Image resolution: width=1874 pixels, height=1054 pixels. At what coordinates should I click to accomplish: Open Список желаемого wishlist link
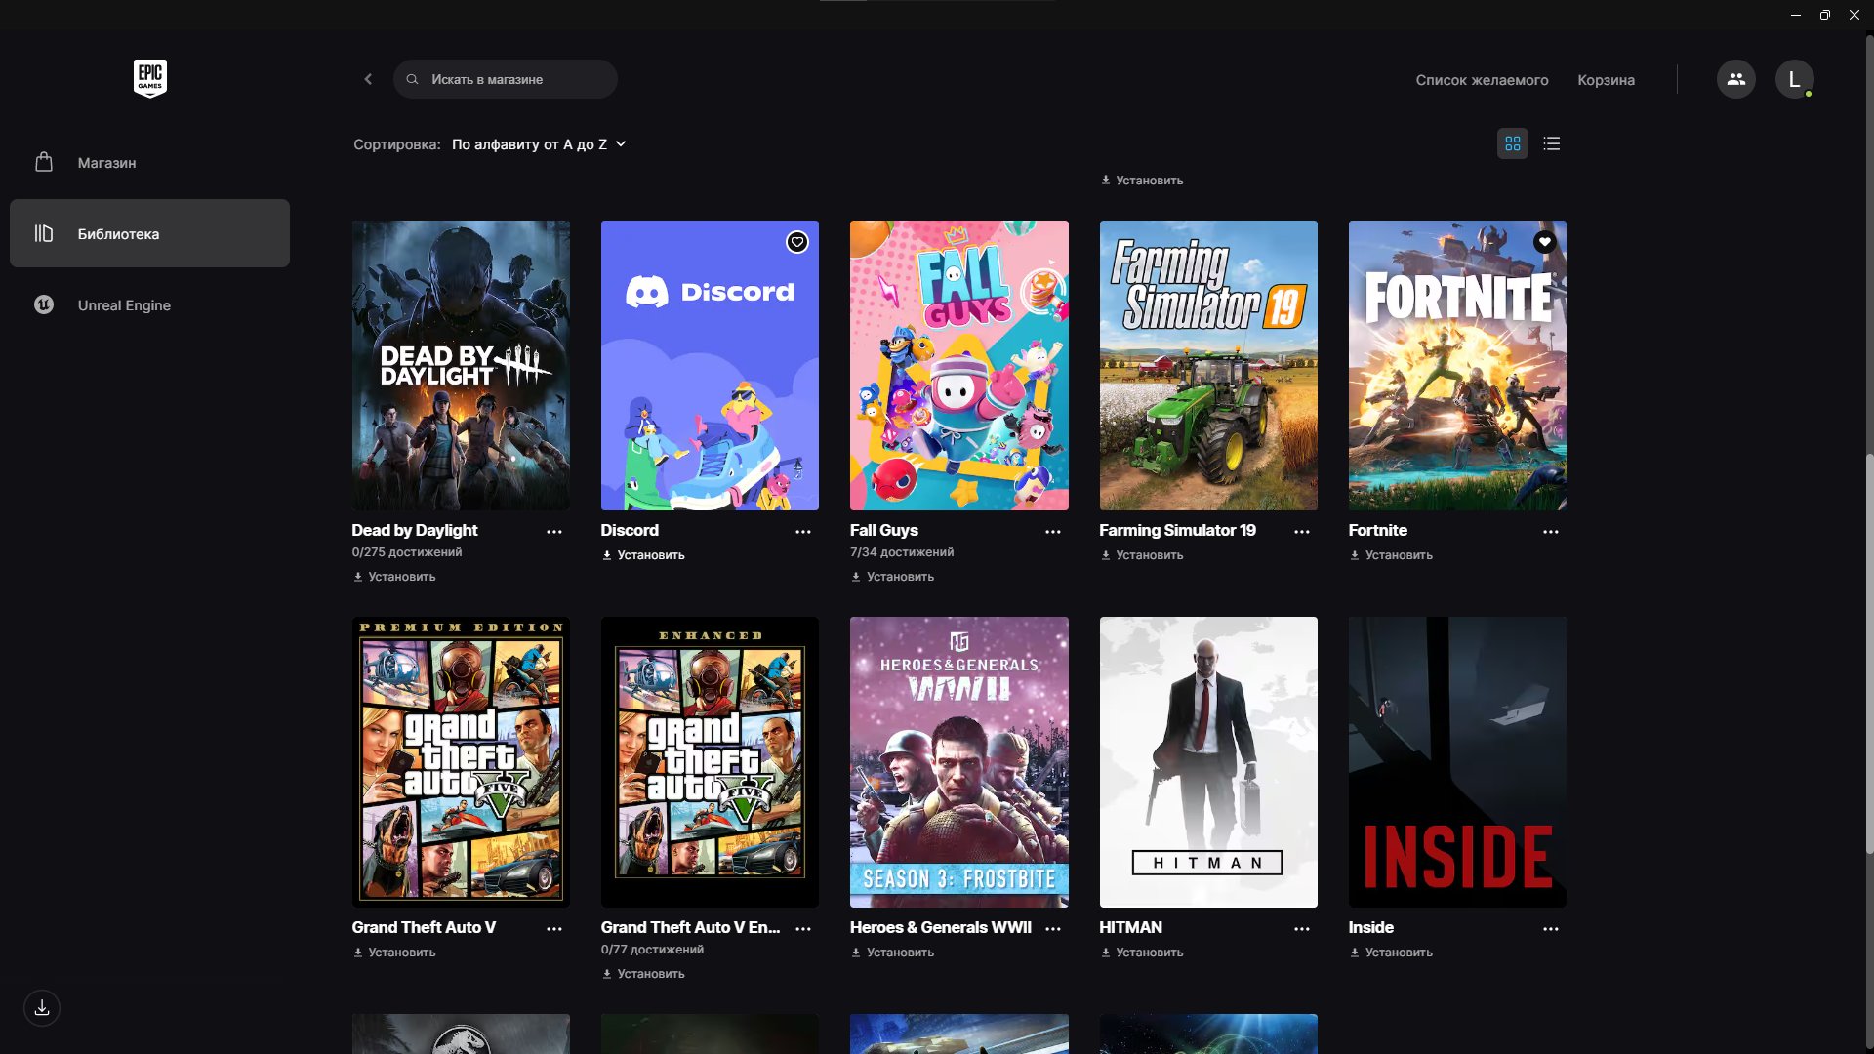click(x=1482, y=80)
